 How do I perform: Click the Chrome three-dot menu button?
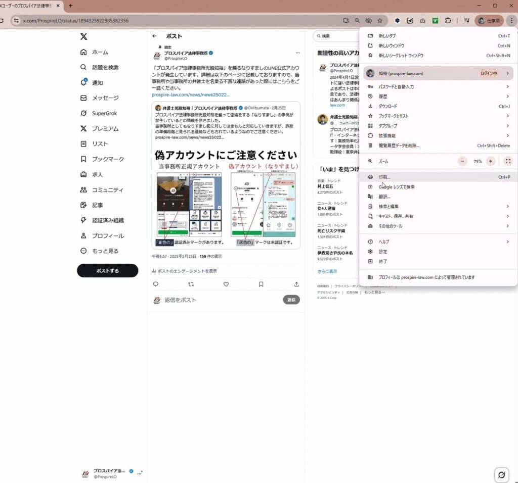click(511, 20)
